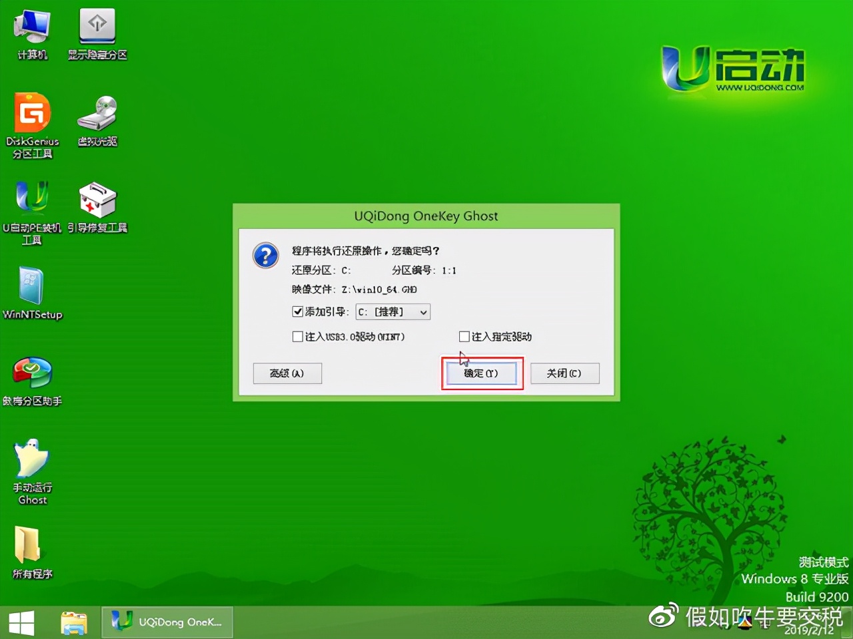Screen dimensions: 853x639
Task: Open File Explorer from the taskbar
Action: coord(73,621)
